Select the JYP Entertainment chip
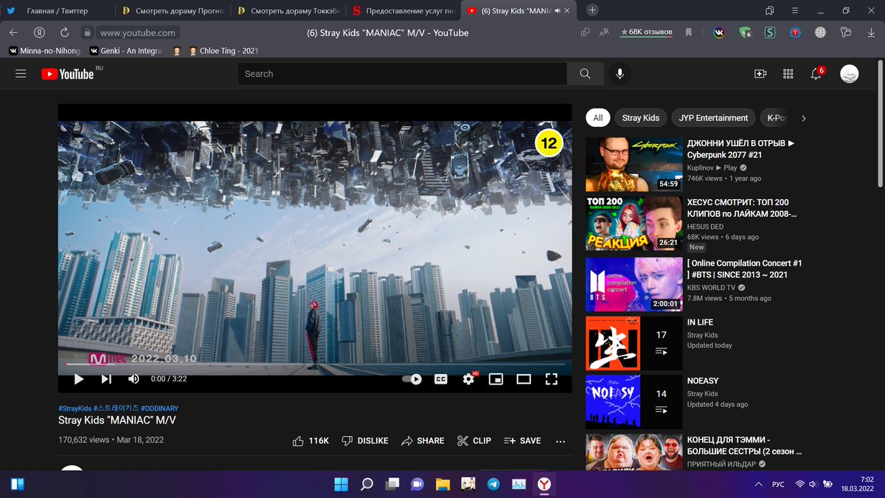Screen dimensions: 885x498 click(x=713, y=118)
